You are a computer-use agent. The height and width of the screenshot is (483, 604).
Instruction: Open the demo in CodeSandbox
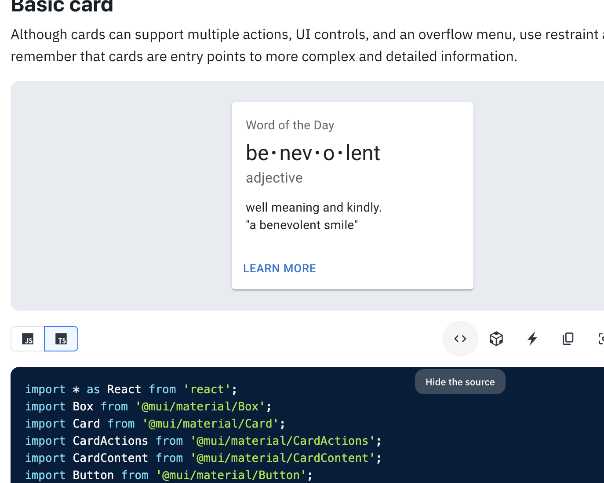coord(496,339)
